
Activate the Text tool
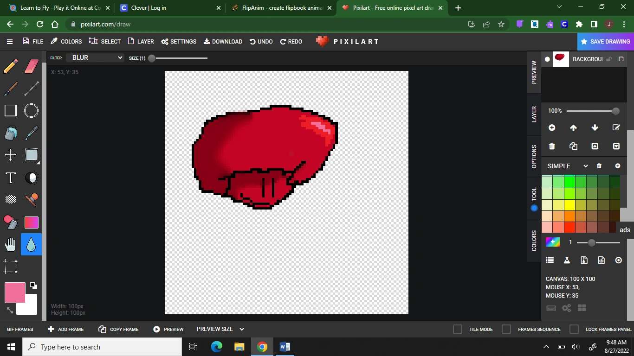10,178
